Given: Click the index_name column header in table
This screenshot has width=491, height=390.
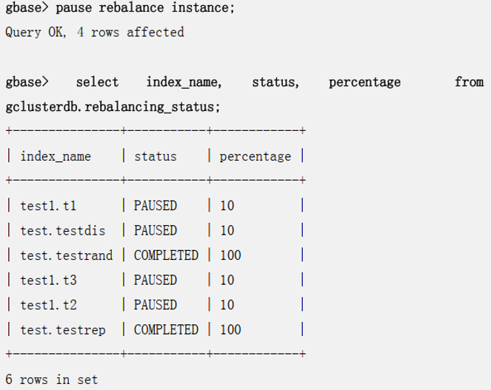Looking at the screenshot, I should point(56,156).
